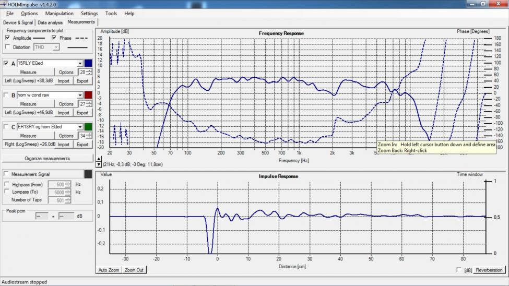Open the 'horn w cond raw' dropdown
Image resolution: width=509 pixels, height=286 pixels.
click(x=80, y=95)
